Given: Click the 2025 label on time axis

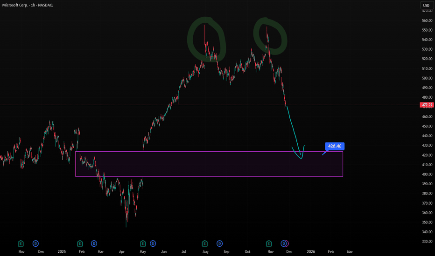Looking at the screenshot, I should tap(62, 251).
